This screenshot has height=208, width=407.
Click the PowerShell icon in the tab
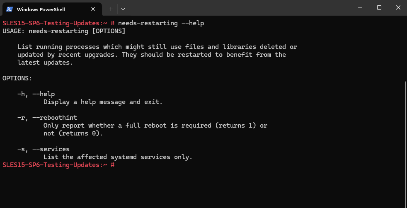coord(10,10)
